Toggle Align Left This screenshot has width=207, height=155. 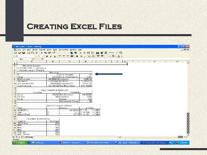click(60, 56)
